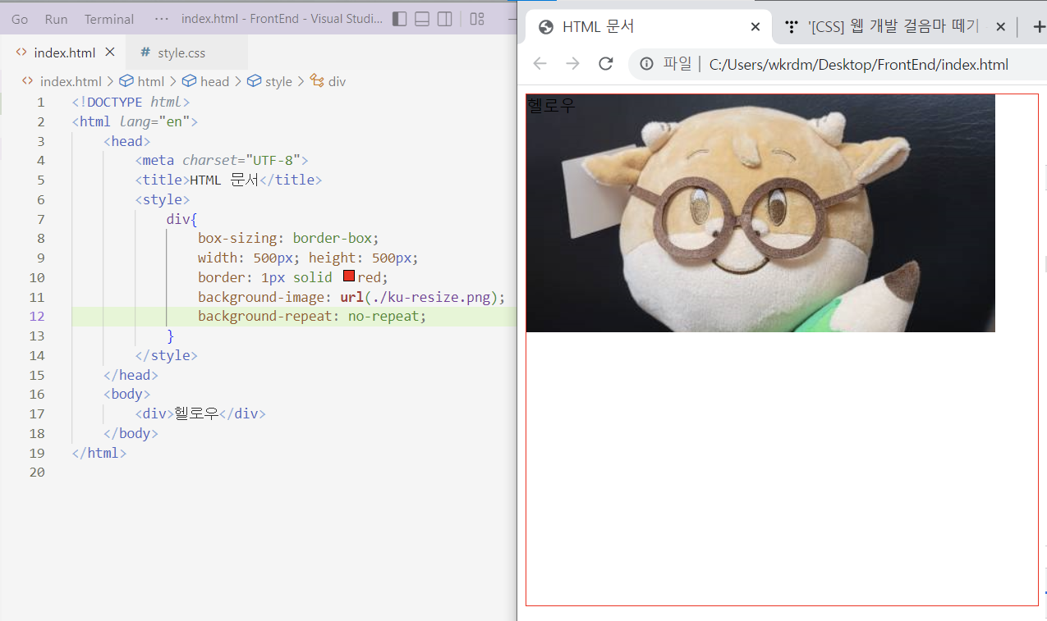Screen dimensions: 1047x621
Task: Open a new browser tab with plus
Action: [x=1038, y=27]
